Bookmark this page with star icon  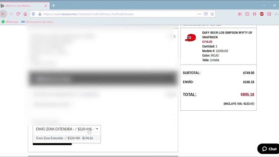click(212, 14)
